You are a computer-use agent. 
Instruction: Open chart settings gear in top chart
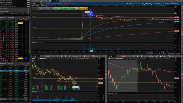pyautogui.click(x=138, y=3)
